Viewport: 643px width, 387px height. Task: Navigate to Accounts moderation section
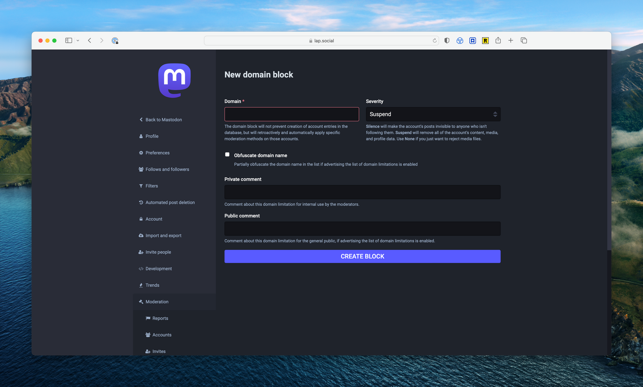(x=162, y=334)
